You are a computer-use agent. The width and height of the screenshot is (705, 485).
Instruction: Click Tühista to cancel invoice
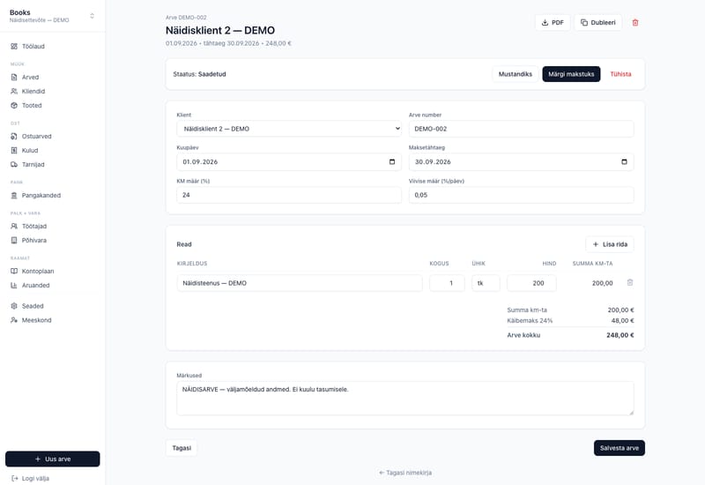pos(620,74)
